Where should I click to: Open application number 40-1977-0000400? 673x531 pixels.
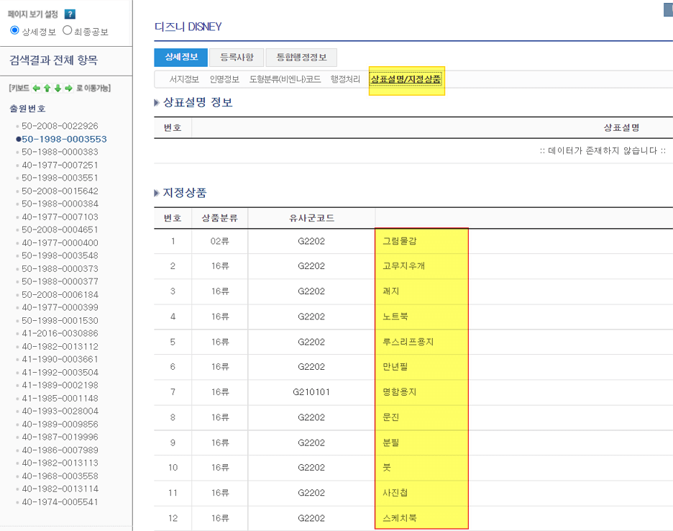pos(60,242)
